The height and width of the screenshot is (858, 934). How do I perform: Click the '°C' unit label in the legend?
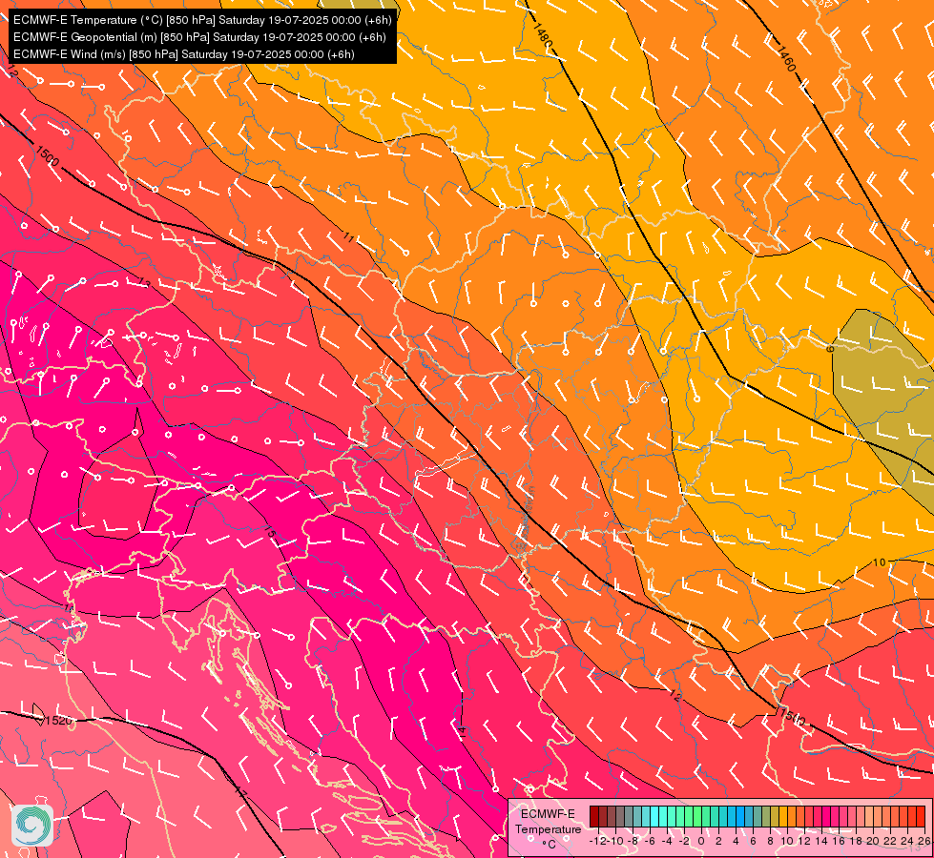pyautogui.click(x=550, y=844)
